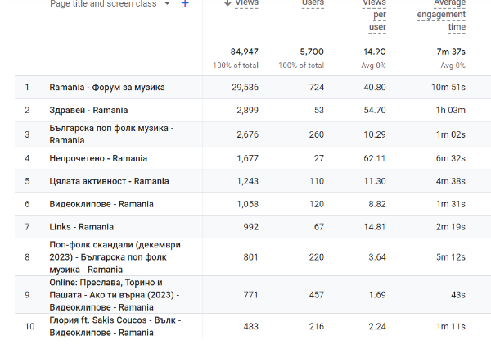This screenshot has height=354, width=491.
Task: Select row 'Ramania - Форум за музика'
Action: [253, 87]
